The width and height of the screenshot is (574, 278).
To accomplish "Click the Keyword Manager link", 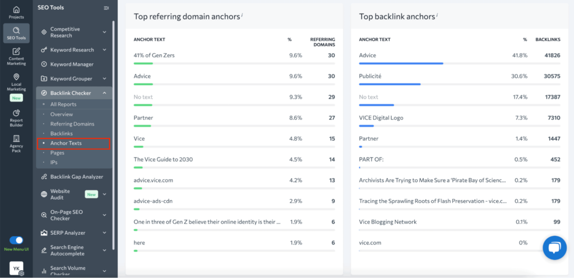I will 72,64.
